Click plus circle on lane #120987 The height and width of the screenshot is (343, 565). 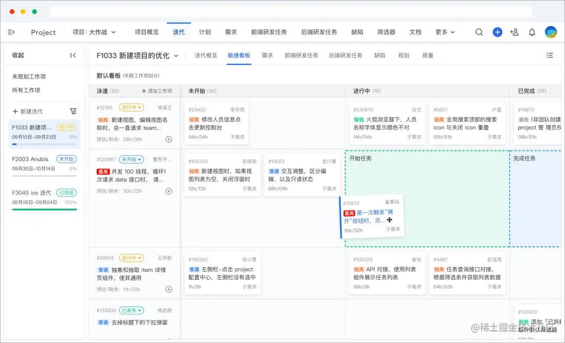coord(168,191)
